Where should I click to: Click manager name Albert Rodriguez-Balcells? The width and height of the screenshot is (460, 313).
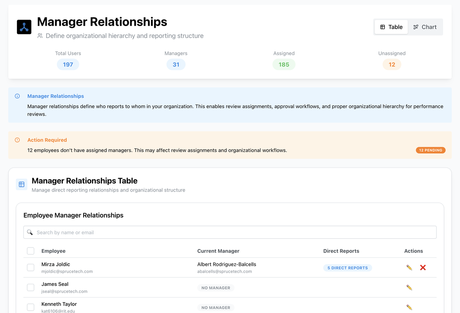(x=227, y=264)
